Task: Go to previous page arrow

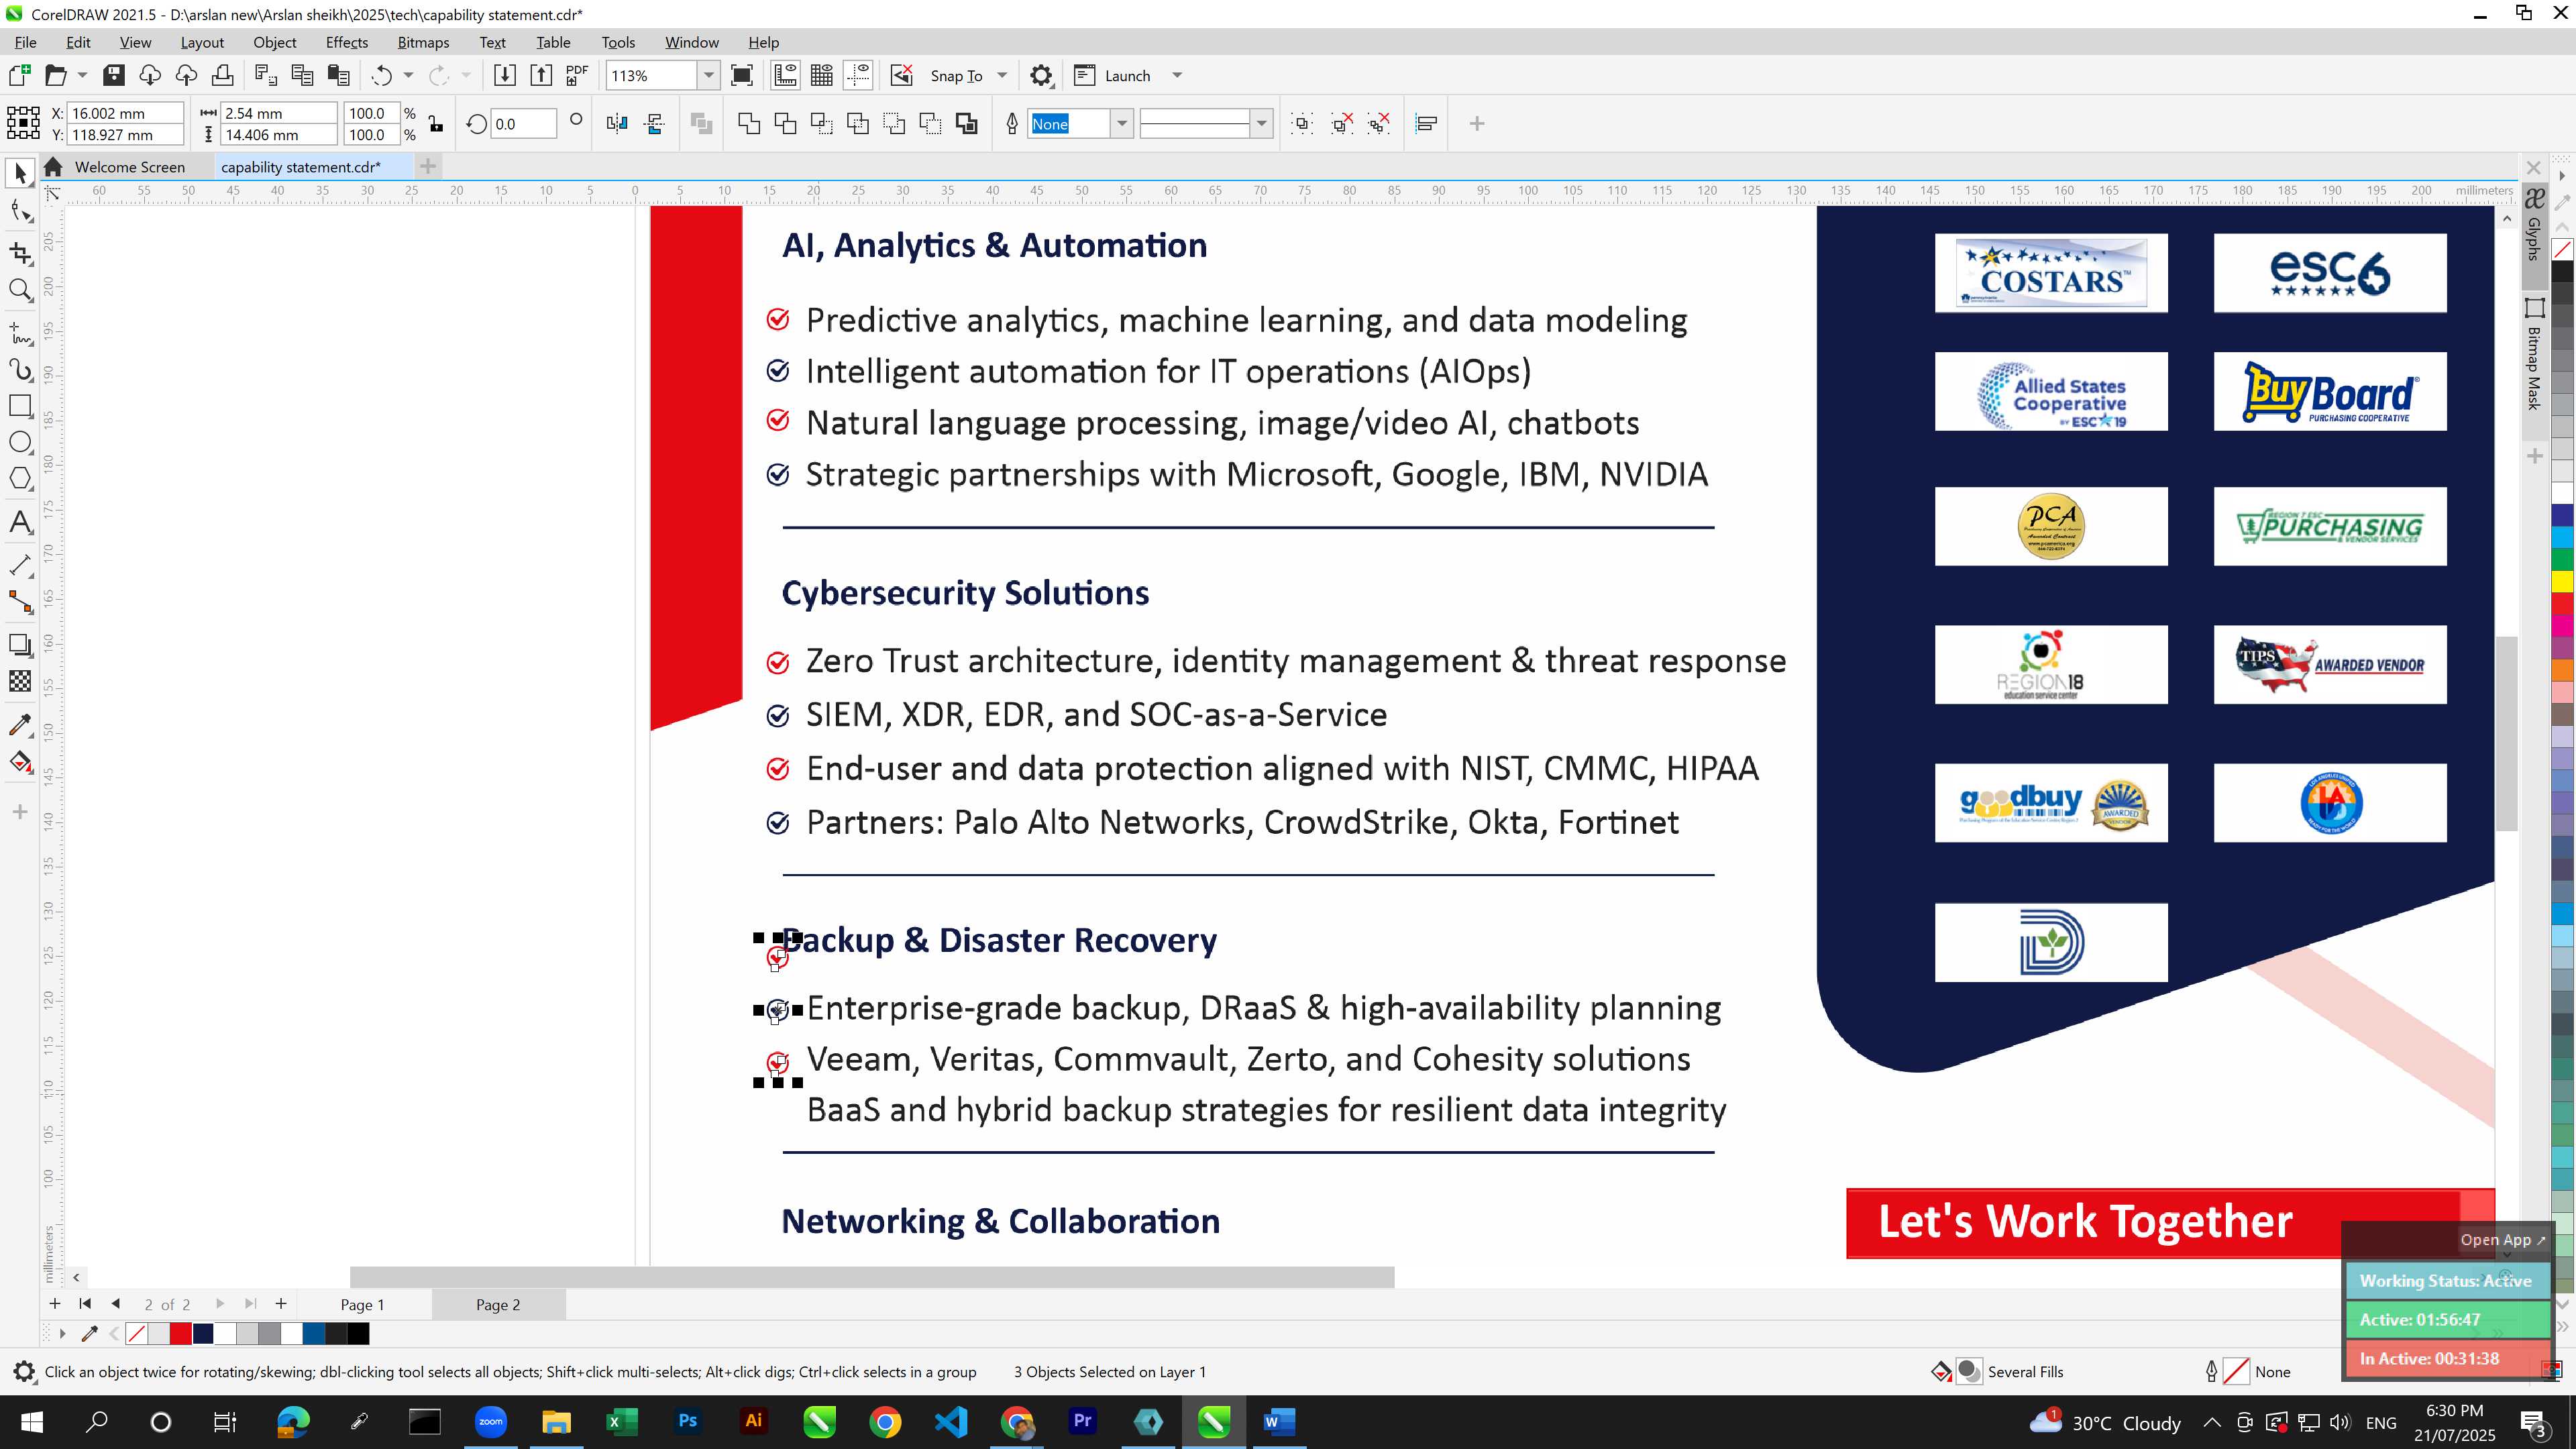Action: [116, 1304]
